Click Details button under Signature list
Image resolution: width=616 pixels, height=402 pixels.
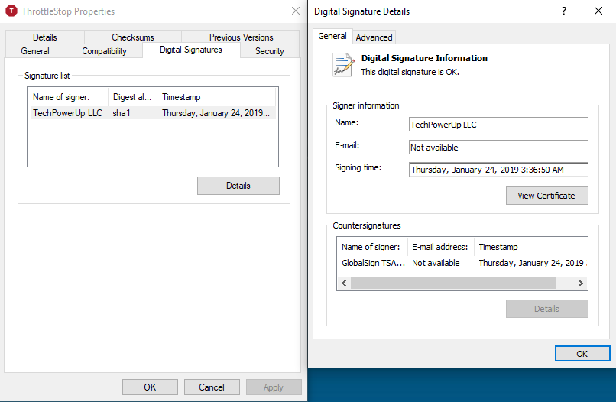point(238,186)
